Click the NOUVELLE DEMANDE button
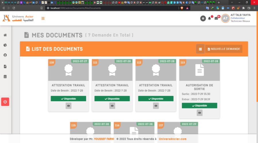 tap(224, 49)
